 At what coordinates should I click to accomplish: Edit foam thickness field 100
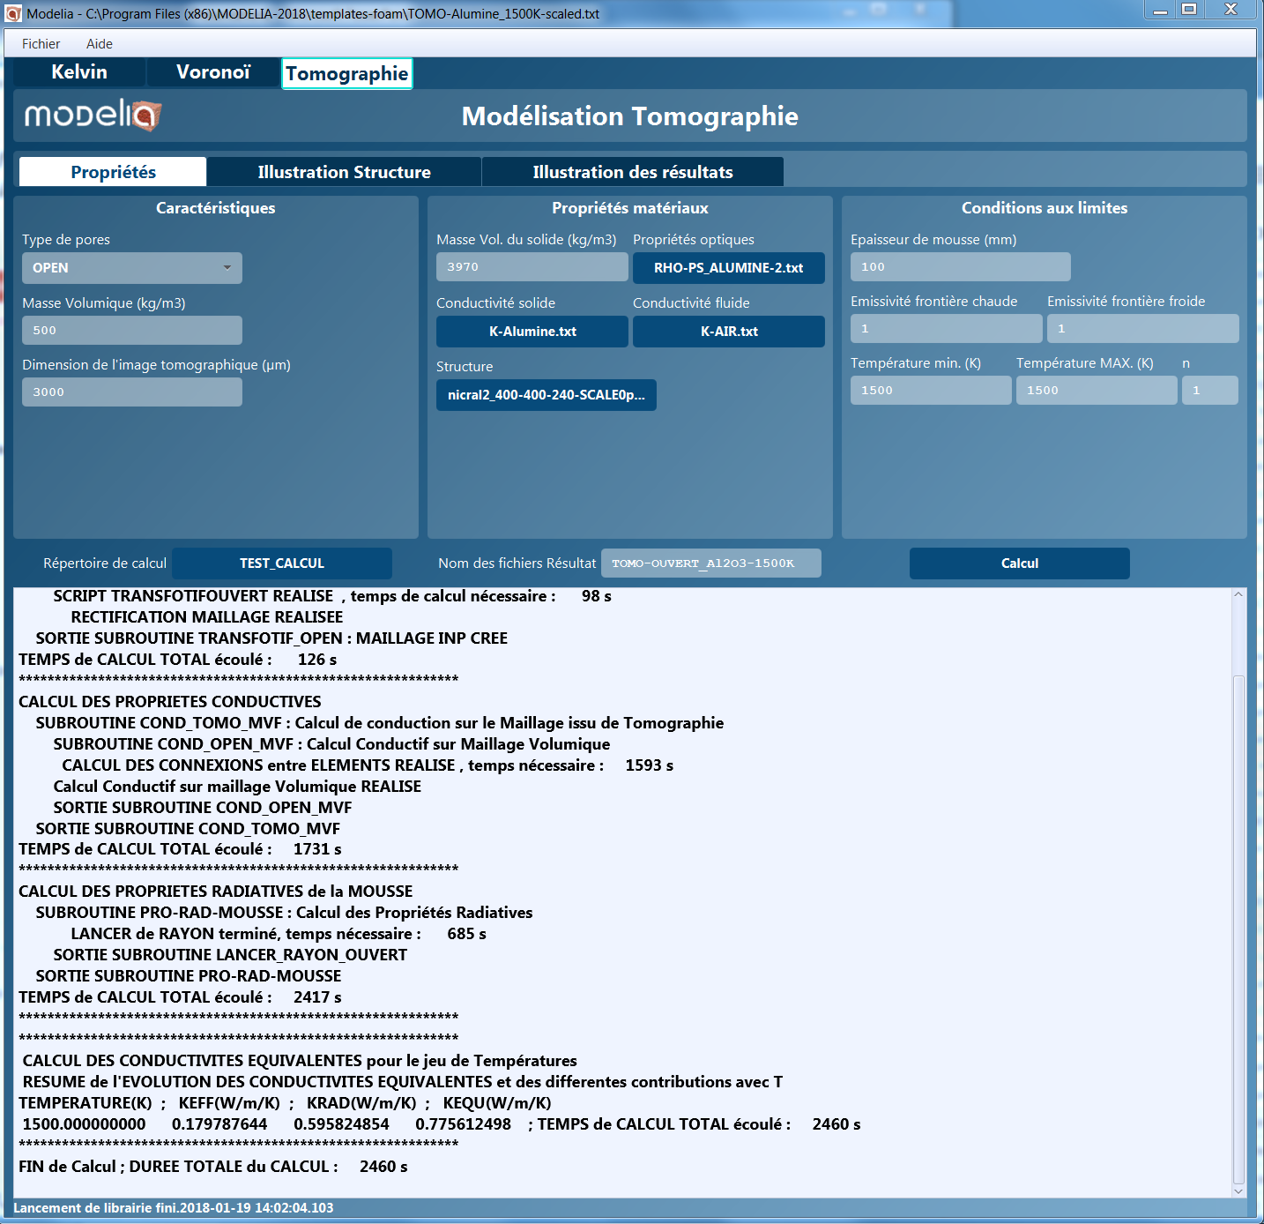point(961,267)
